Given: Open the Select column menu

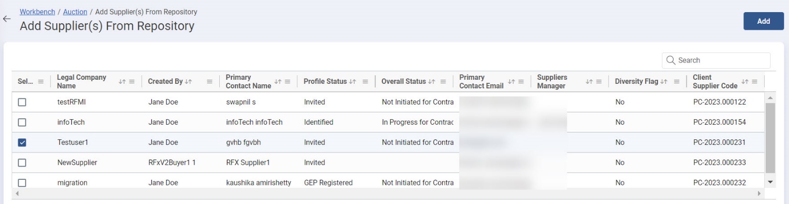Looking at the screenshot, I should (41, 82).
